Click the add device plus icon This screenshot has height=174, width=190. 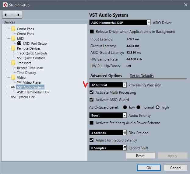(x=5, y=15)
